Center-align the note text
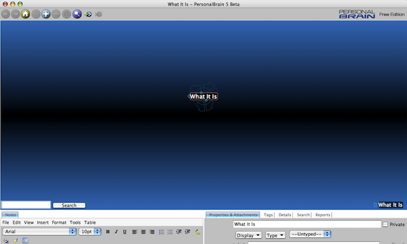This screenshot has width=407, height=244. tap(143, 232)
